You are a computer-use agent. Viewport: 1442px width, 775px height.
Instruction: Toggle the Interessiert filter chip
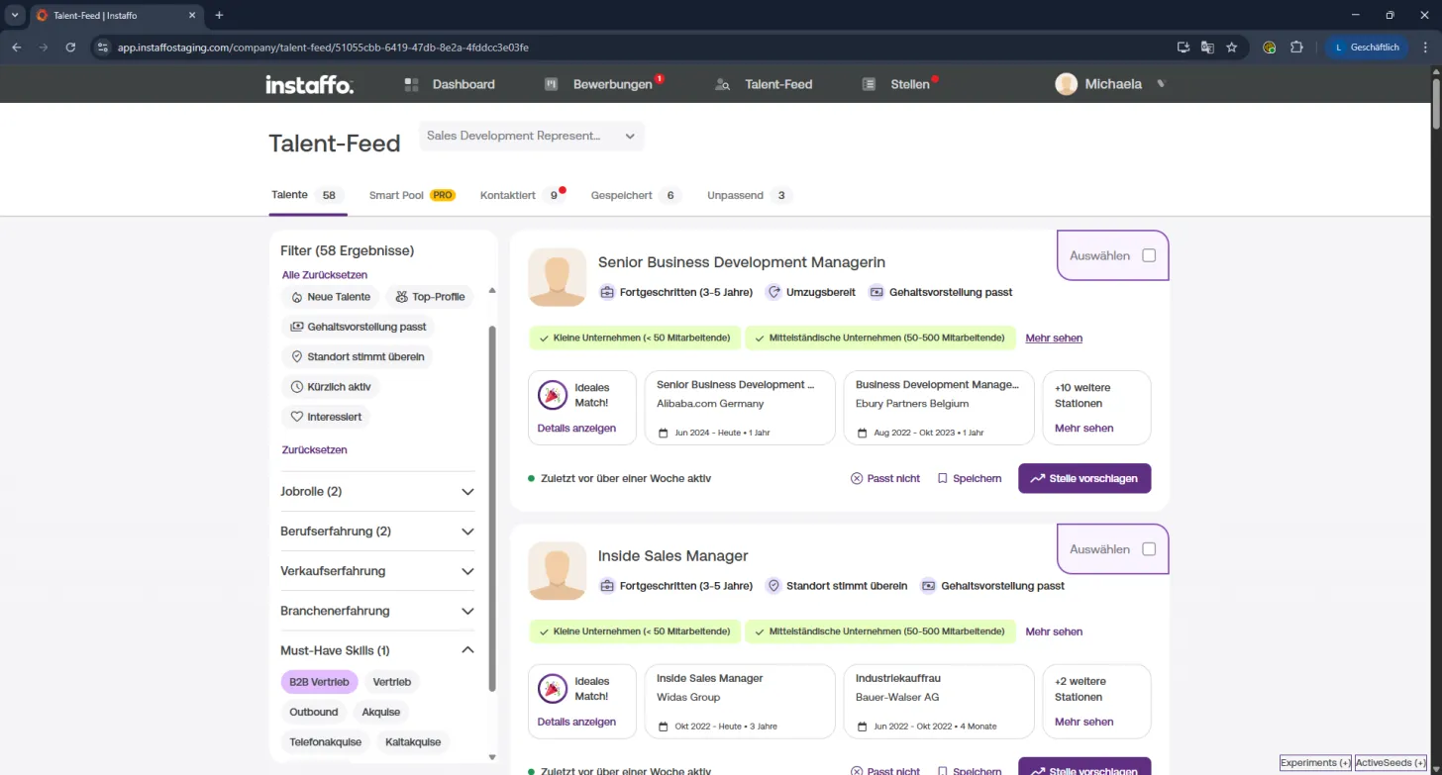point(326,417)
